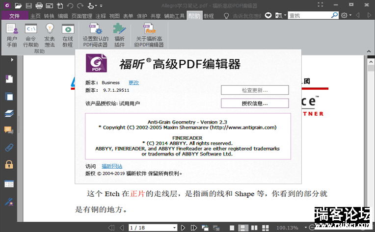Click the heart favorite icon
The image size is (375, 232).
[x=268, y=16]
